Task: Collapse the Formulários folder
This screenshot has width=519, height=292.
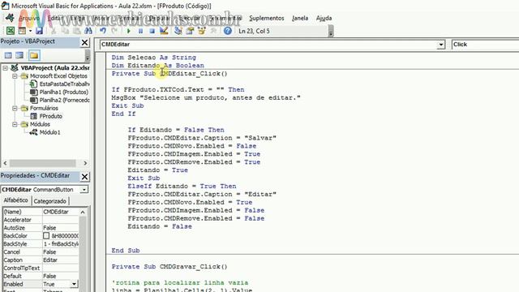Action: tap(15, 108)
